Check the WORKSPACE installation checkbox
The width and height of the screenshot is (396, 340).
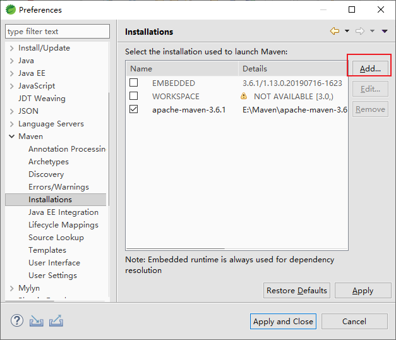(x=134, y=96)
